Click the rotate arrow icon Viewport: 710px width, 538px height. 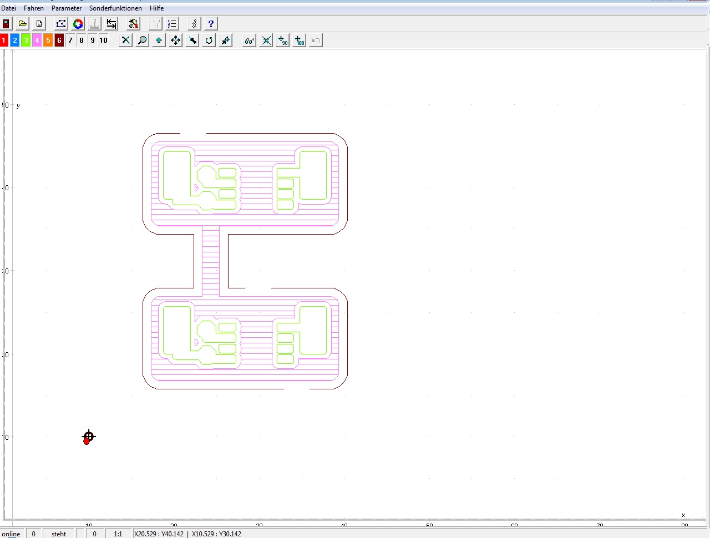209,40
